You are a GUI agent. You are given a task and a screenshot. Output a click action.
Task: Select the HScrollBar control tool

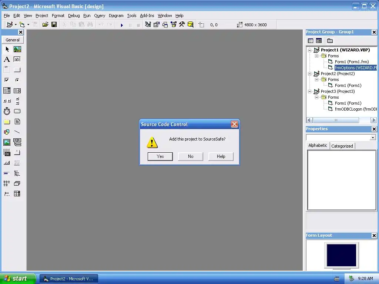coord(7,101)
